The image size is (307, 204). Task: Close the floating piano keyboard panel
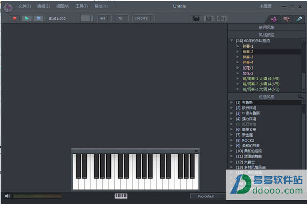[196, 151]
